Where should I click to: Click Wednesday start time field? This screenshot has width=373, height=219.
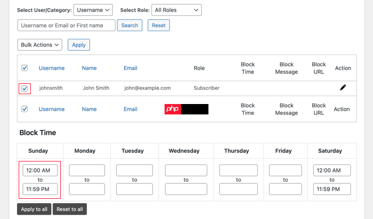186,170
